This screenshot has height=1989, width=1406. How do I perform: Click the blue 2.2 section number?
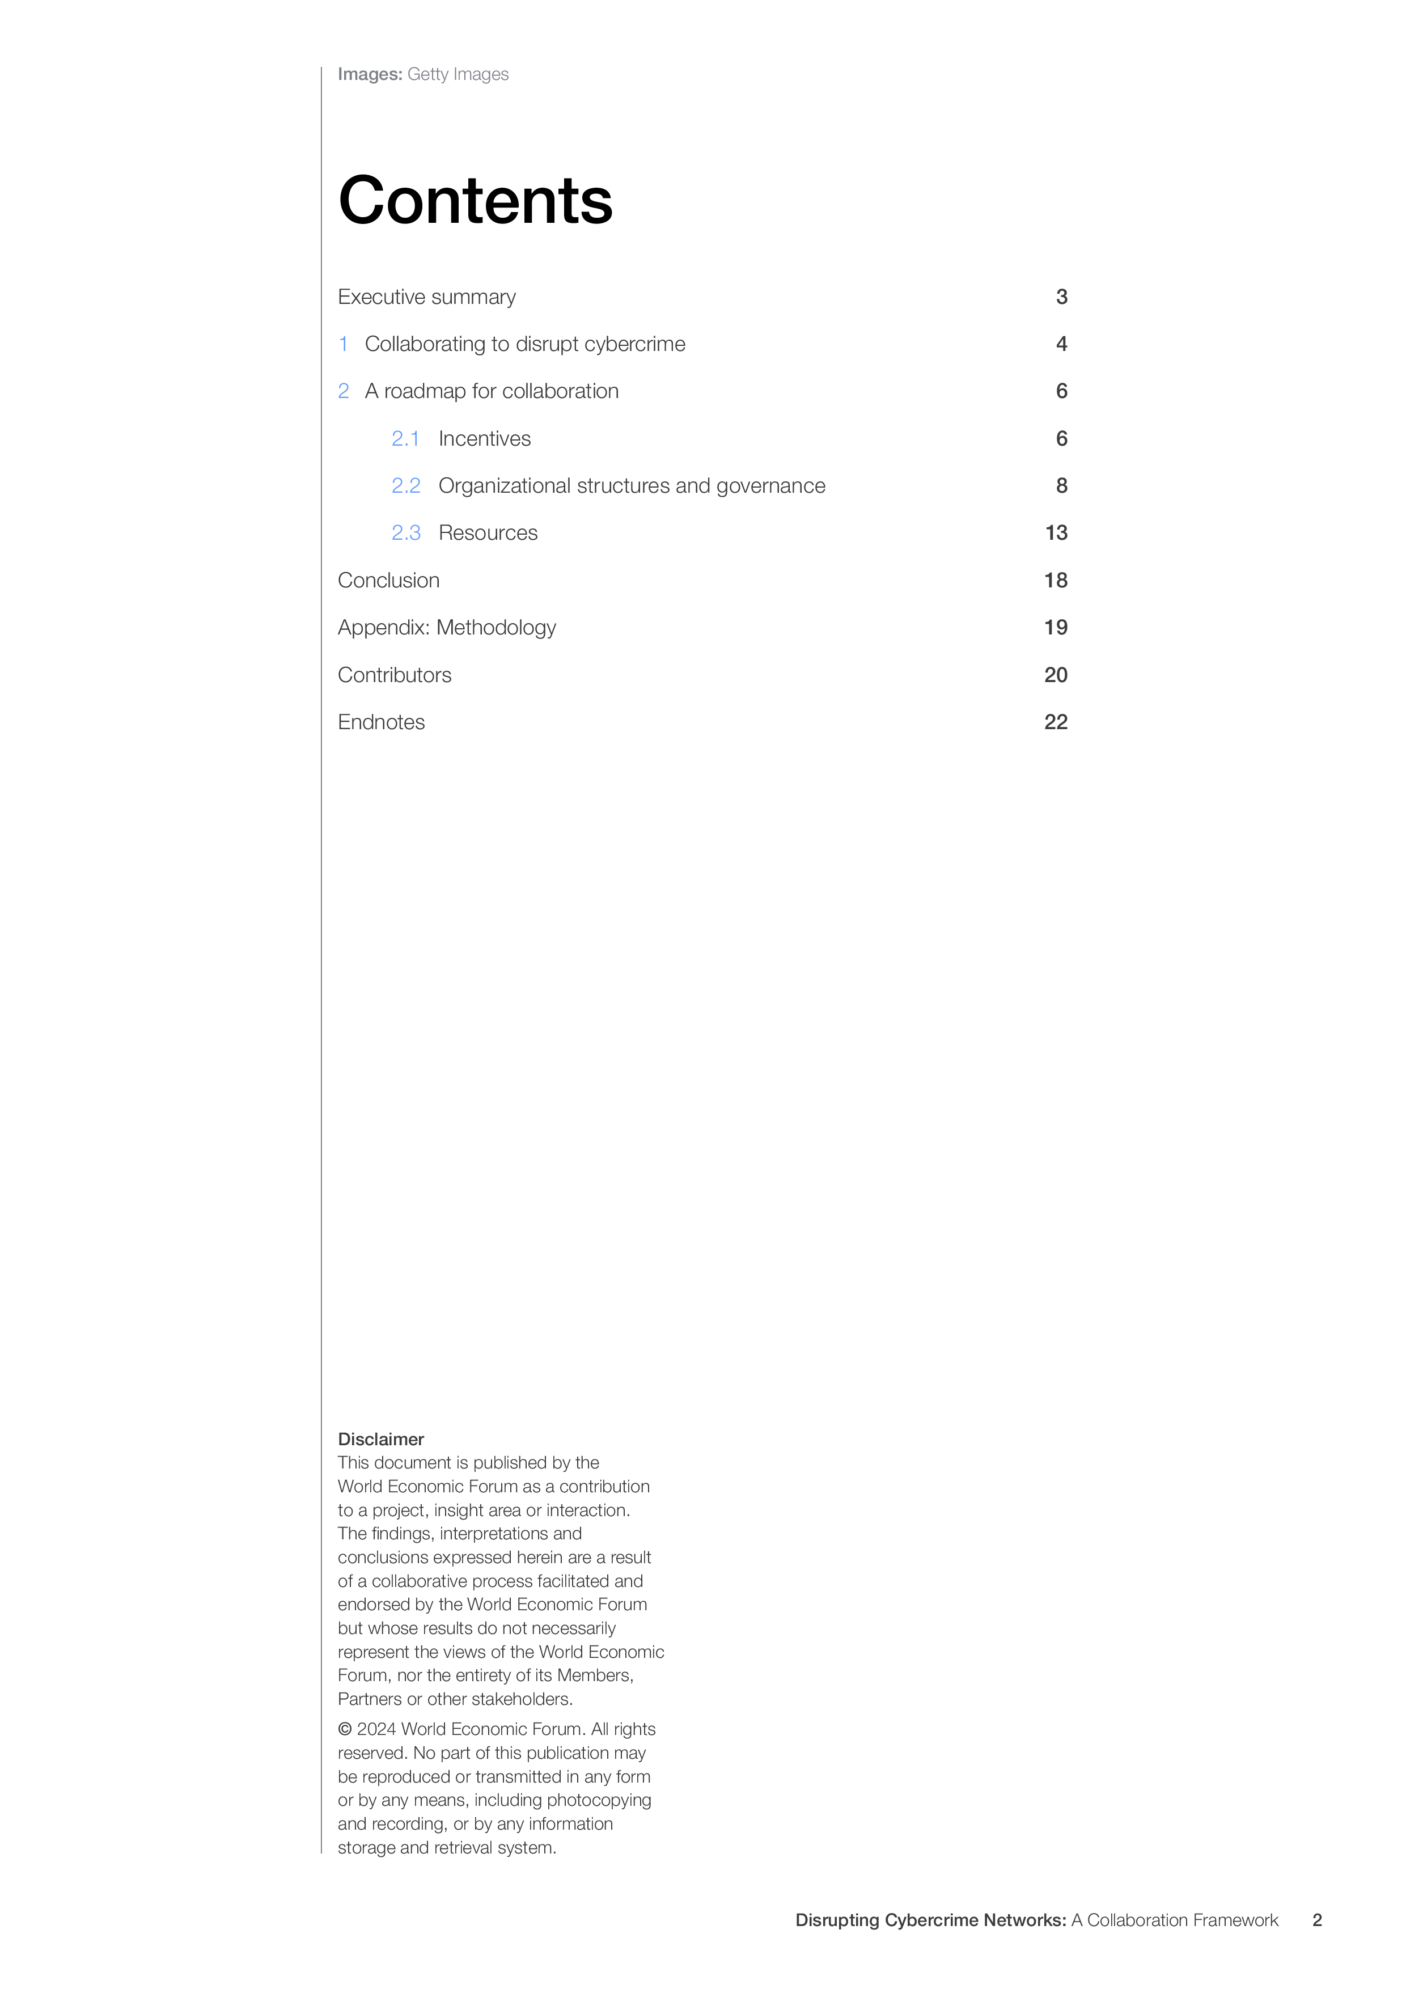(405, 486)
